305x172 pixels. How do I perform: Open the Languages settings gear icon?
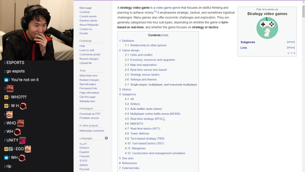click(x=106, y=138)
